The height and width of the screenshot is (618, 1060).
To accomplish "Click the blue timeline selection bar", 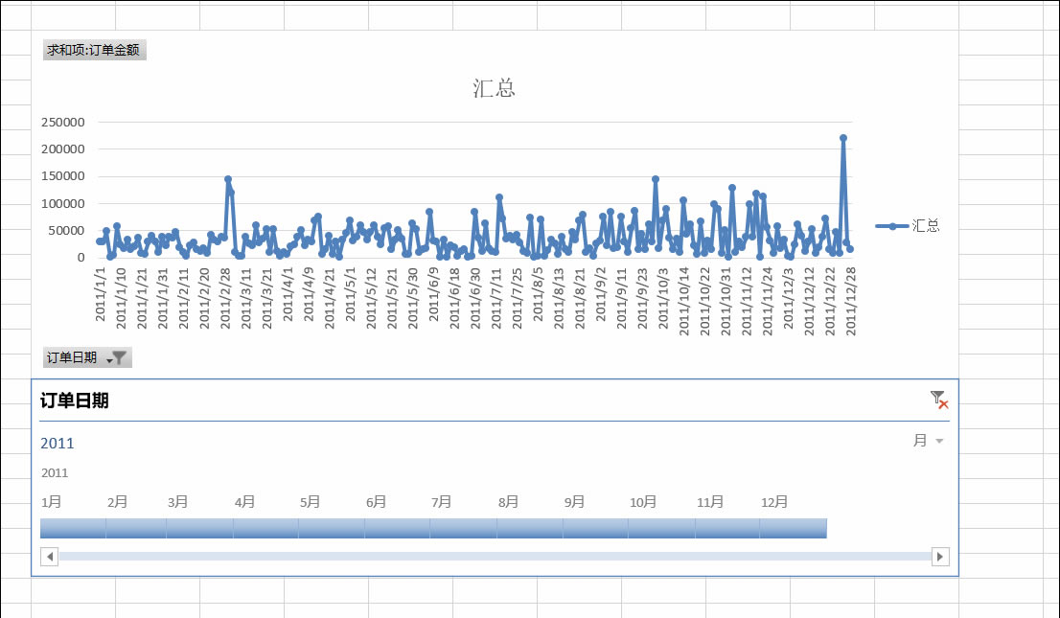I will [x=431, y=527].
